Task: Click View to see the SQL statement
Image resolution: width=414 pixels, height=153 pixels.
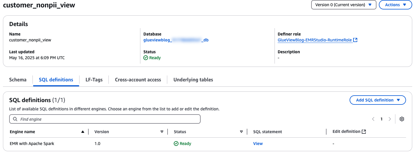Action: 258,144
